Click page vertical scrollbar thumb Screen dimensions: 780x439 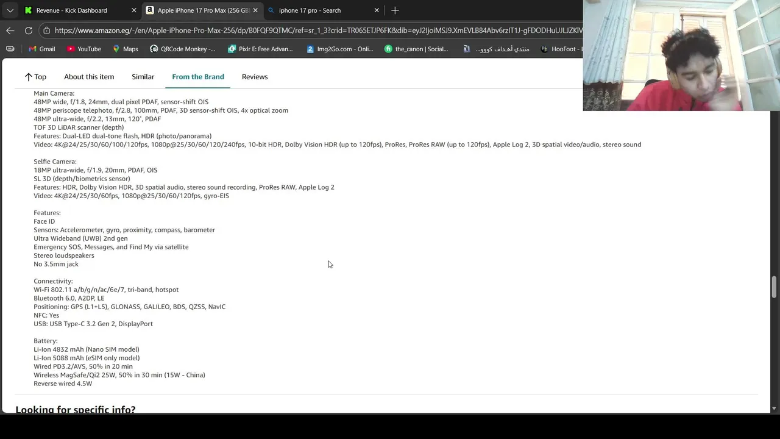point(774,286)
